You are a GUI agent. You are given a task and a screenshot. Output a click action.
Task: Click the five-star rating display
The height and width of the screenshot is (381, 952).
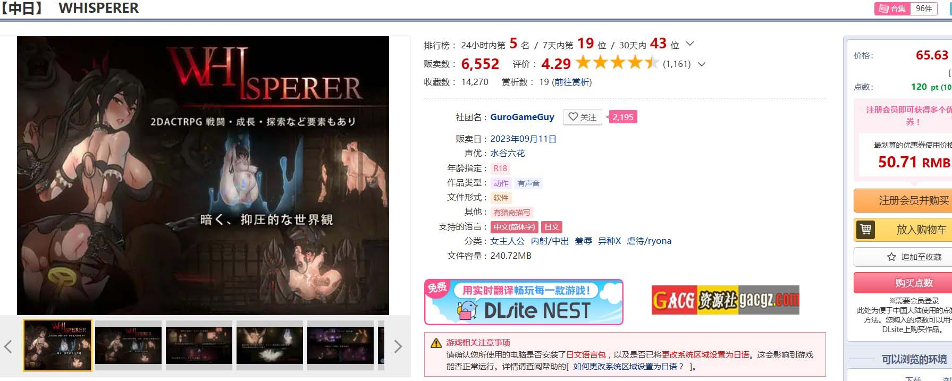(617, 63)
